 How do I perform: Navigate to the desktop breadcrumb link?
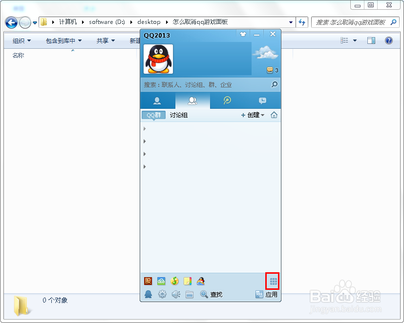tap(149, 22)
